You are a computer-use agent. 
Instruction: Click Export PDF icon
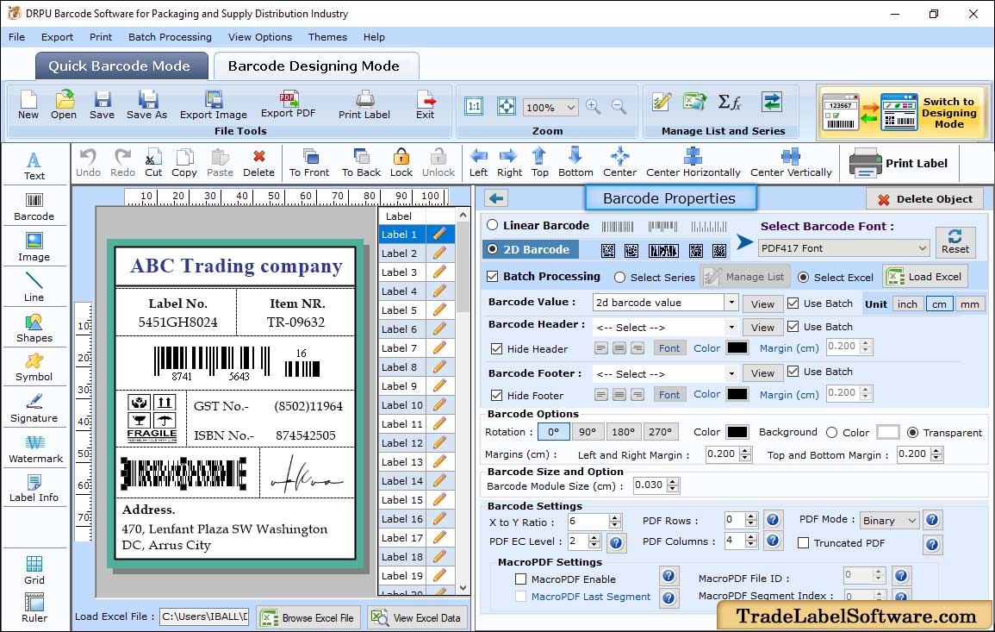point(288,105)
